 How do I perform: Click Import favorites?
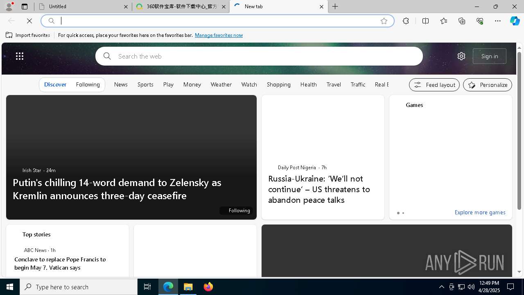(x=28, y=35)
